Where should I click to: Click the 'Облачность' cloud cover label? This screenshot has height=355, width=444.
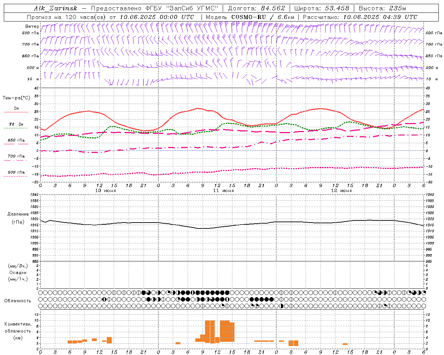(x=18, y=301)
